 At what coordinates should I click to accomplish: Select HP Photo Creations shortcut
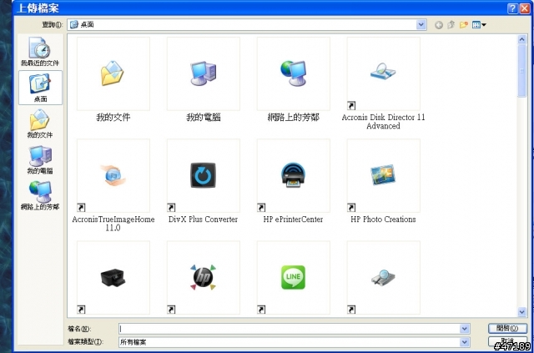click(x=384, y=175)
